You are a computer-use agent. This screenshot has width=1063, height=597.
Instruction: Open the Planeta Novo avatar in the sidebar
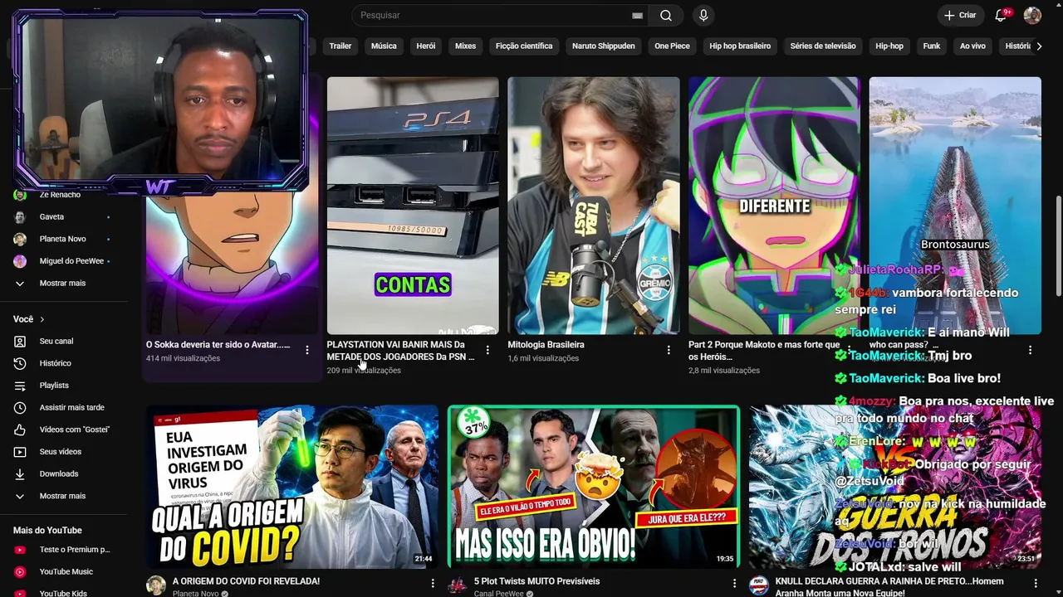(x=20, y=239)
